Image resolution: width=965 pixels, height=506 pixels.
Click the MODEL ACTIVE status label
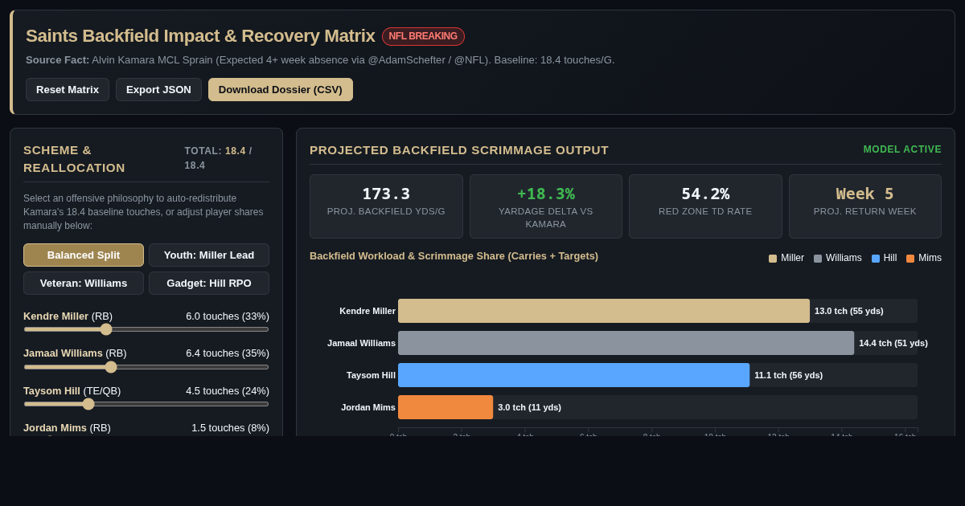(x=902, y=149)
